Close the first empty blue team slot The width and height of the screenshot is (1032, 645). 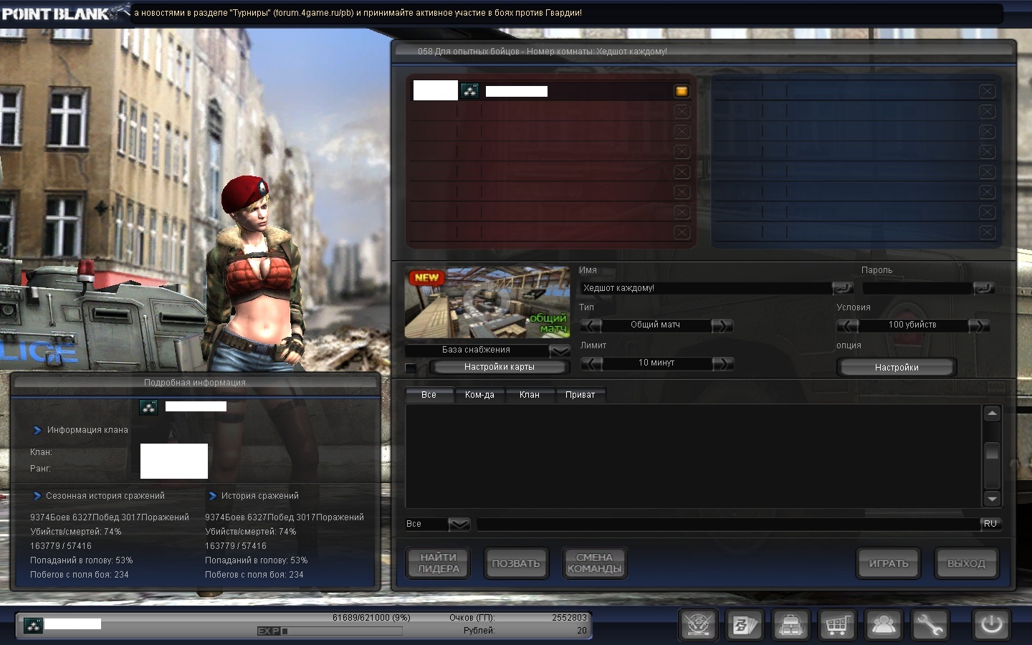(987, 91)
